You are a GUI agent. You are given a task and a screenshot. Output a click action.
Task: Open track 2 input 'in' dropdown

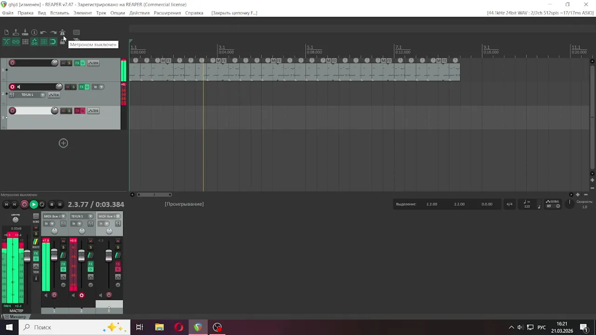(x=98, y=87)
